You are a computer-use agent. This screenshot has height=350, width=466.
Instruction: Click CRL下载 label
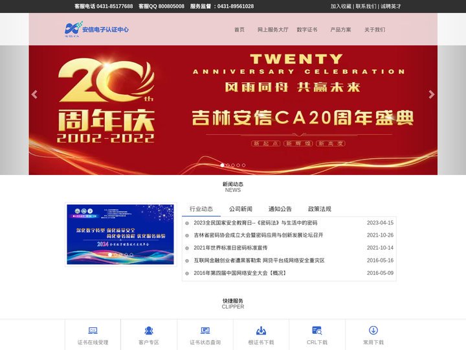[316, 342]
